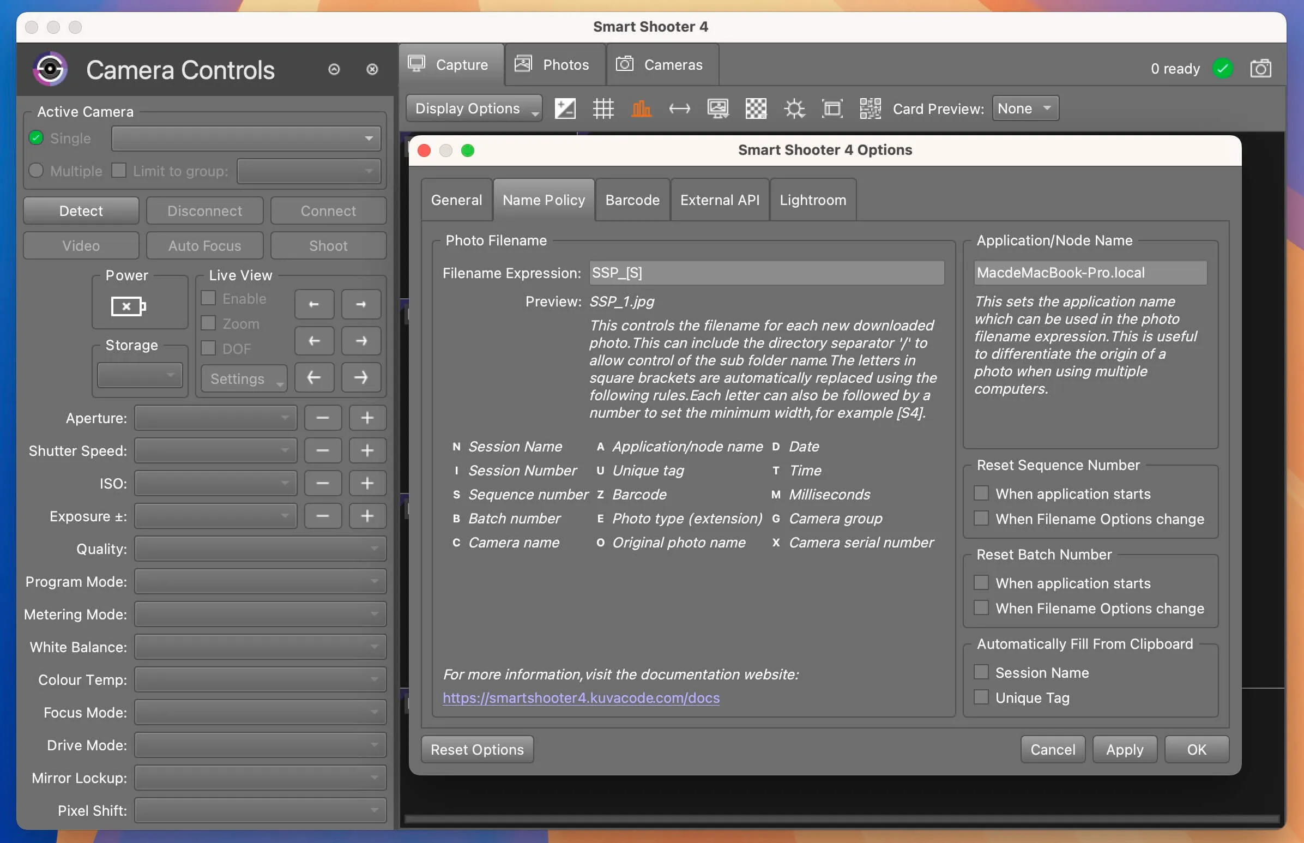Click Live View DOF row left arrow
Screen dimensions: 1304x843
click(x=314, y=377)
